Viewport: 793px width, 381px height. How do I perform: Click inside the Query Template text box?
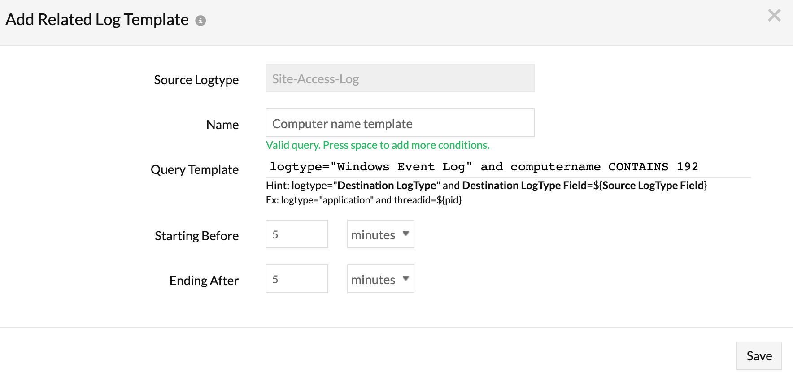[x=507, y=167]
